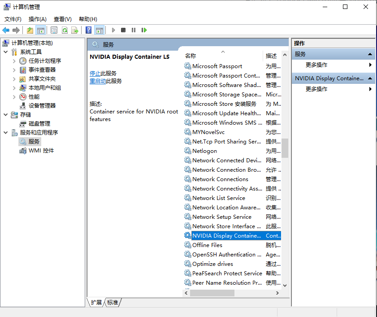Open 设备管理器 in the tree

tap(42, 105)
